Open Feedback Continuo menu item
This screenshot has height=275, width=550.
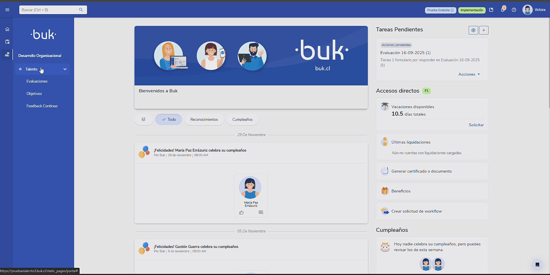coord(42,106)
